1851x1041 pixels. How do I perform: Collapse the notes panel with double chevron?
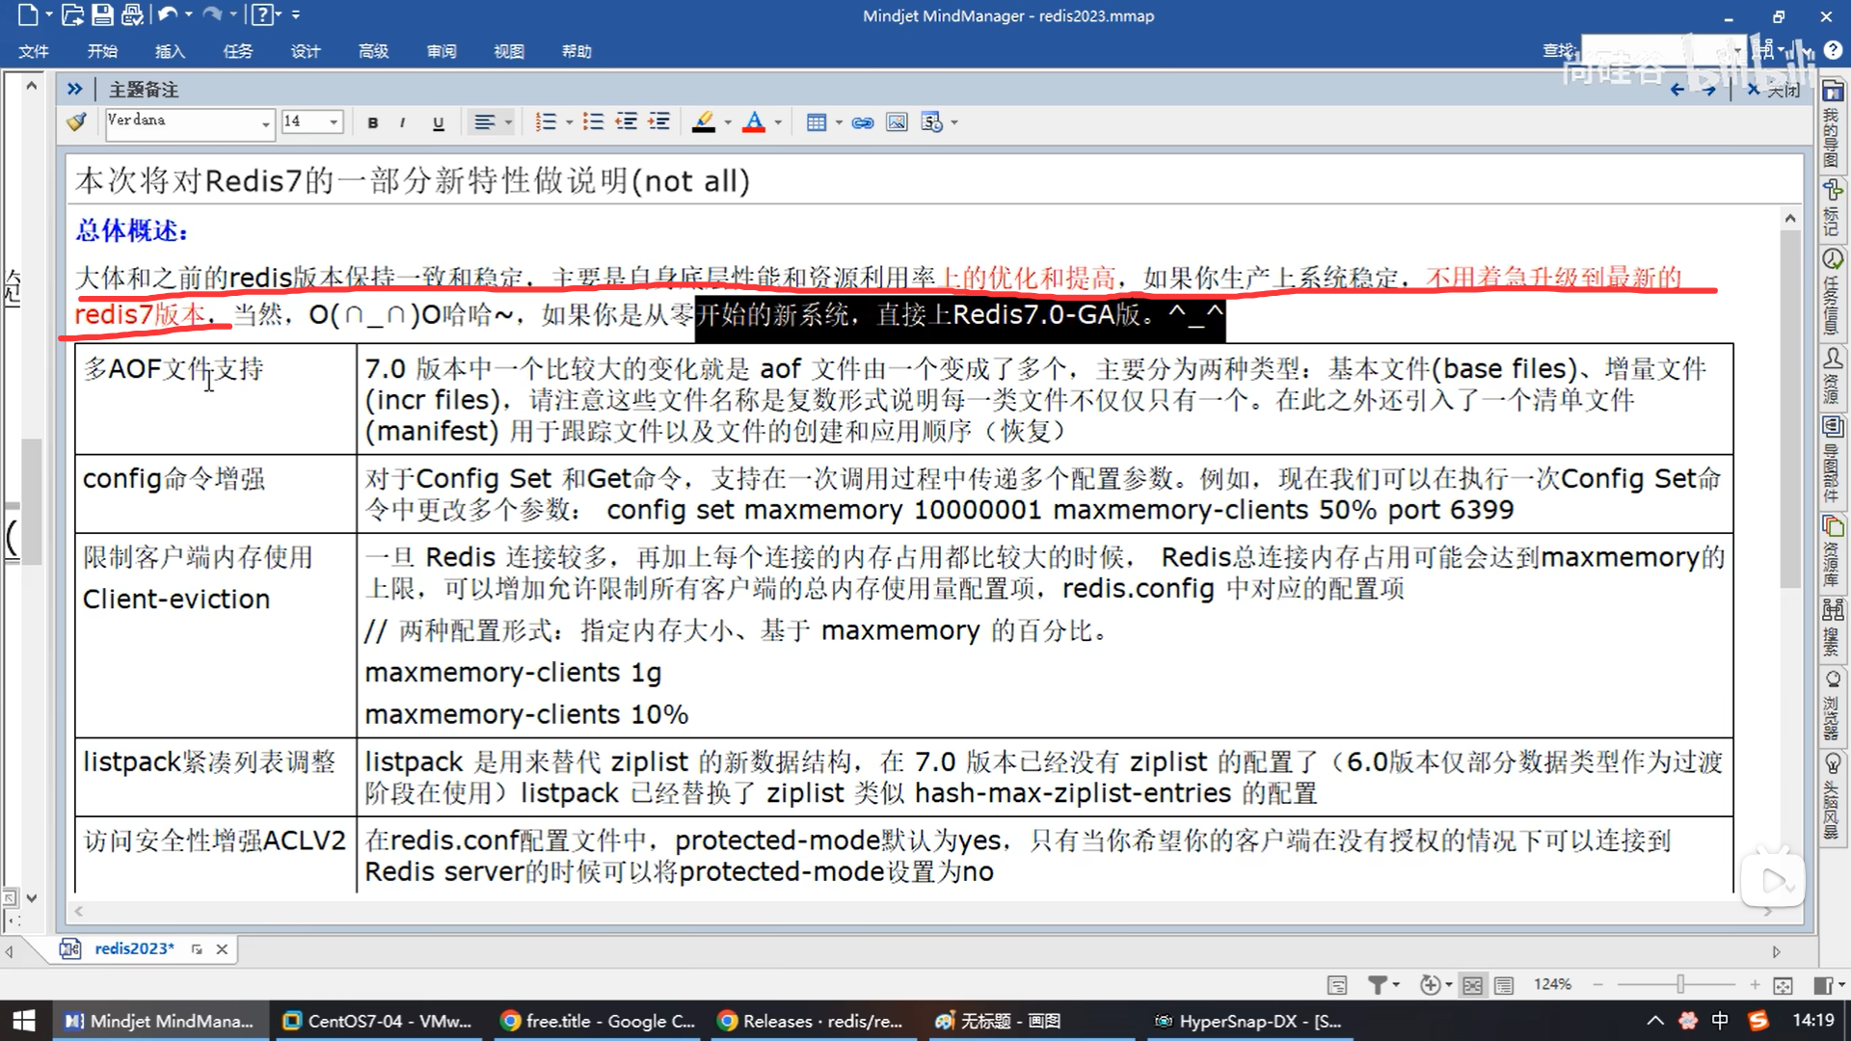click(74, 90)
